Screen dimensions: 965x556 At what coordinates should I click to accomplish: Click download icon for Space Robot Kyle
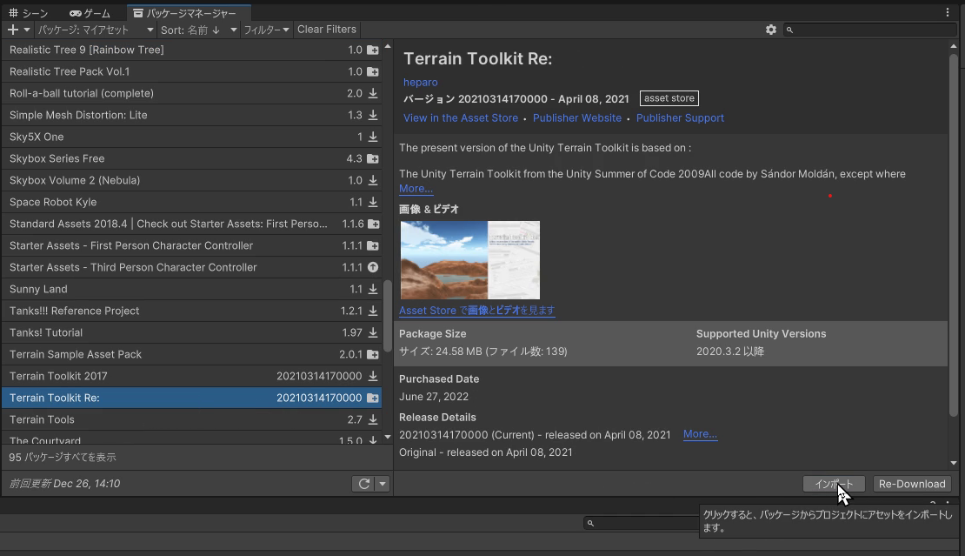tap(373, 202)
